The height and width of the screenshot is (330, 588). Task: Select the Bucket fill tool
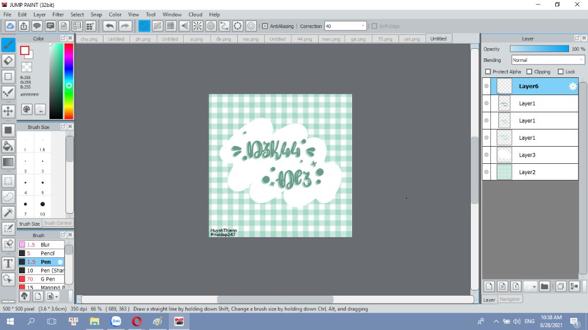click(8, 146)
